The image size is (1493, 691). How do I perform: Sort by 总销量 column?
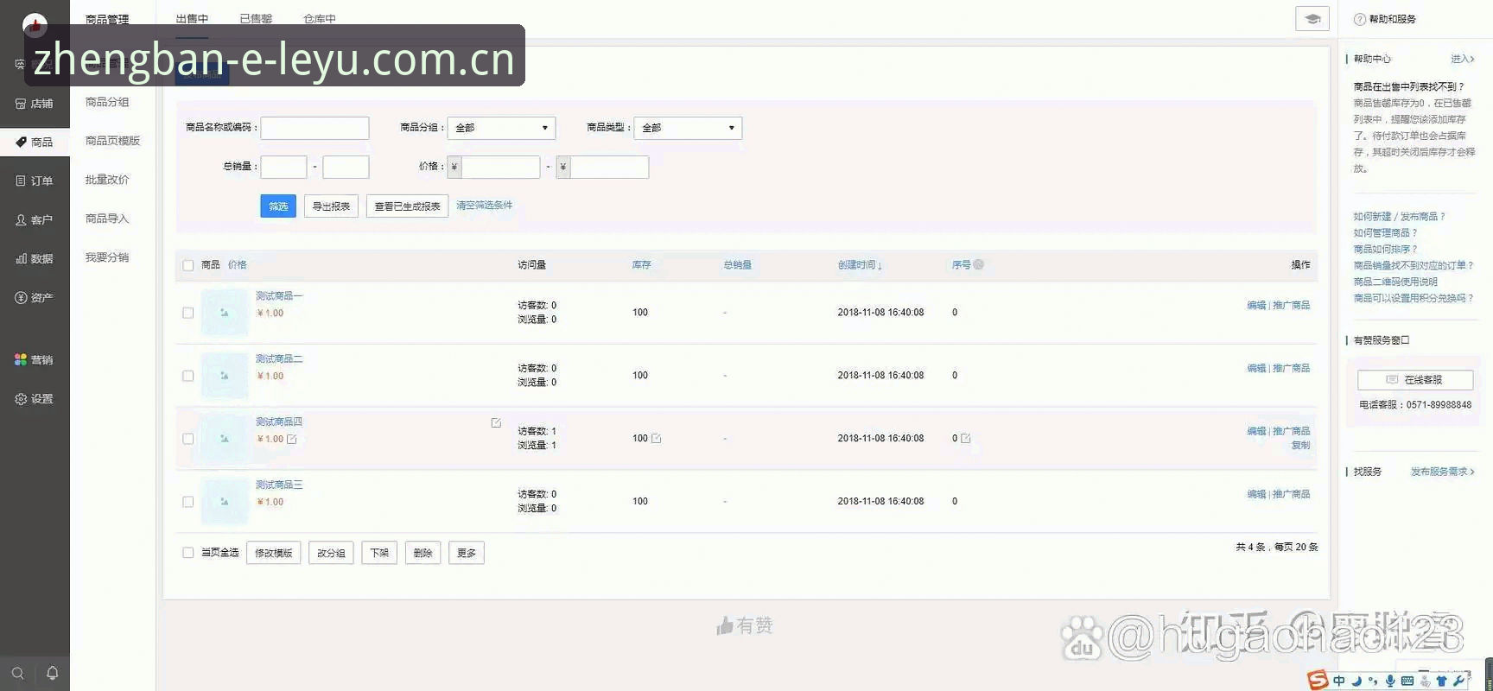pyautogui.click(x=737, y=265)
